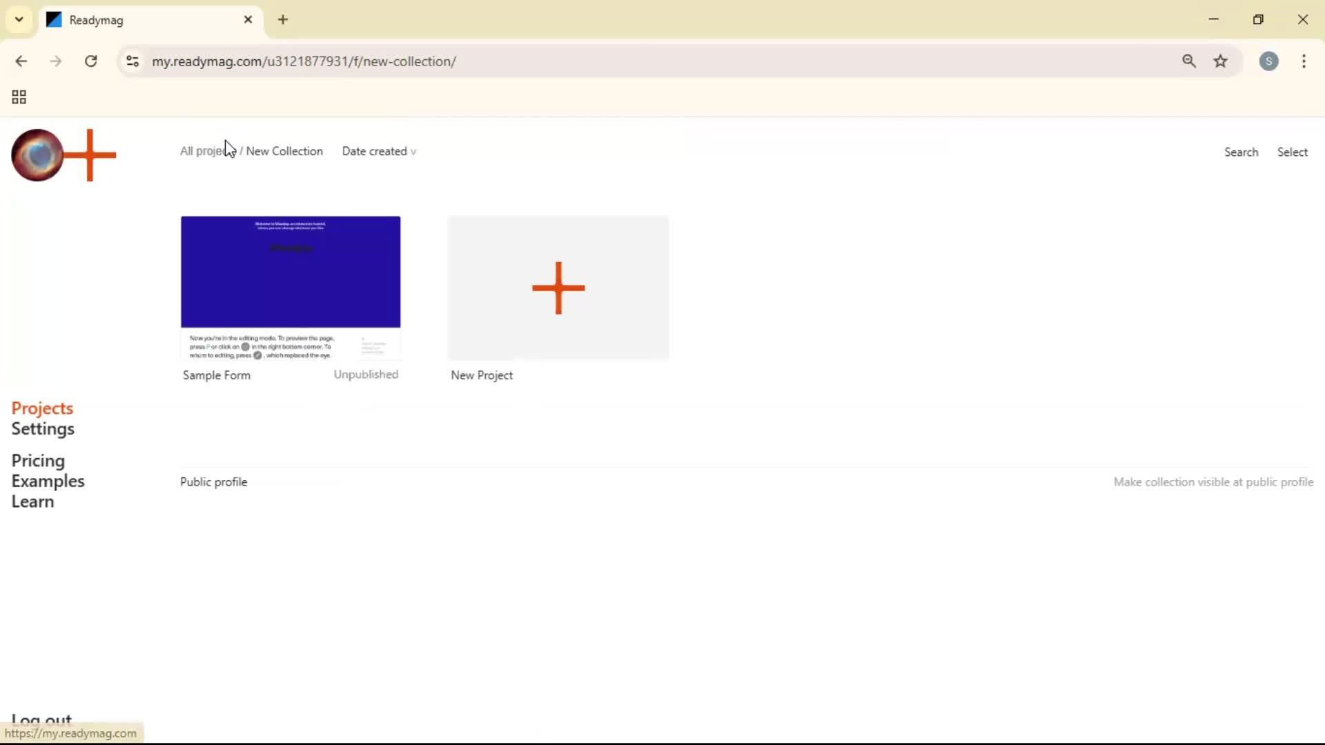Open the bookmark star in the address bar
Image resolution: width=1325 pixels, height=745 pixels.
(1221, 61)
